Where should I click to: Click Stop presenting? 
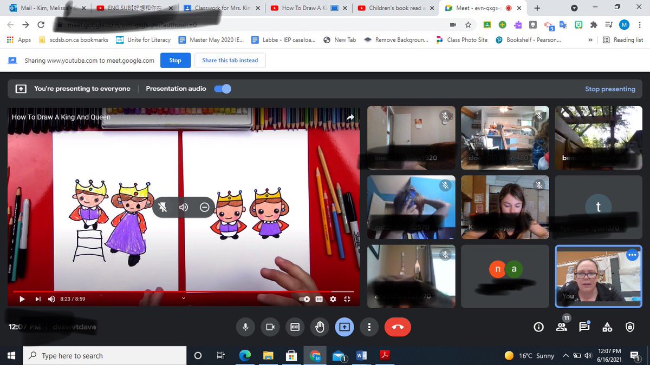click(610, 89)
